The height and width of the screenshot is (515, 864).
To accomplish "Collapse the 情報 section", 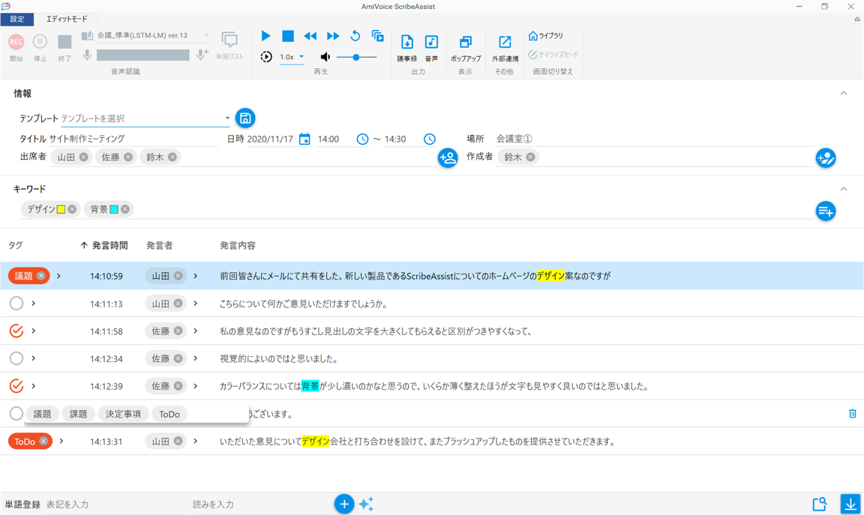I will [843, 94].
